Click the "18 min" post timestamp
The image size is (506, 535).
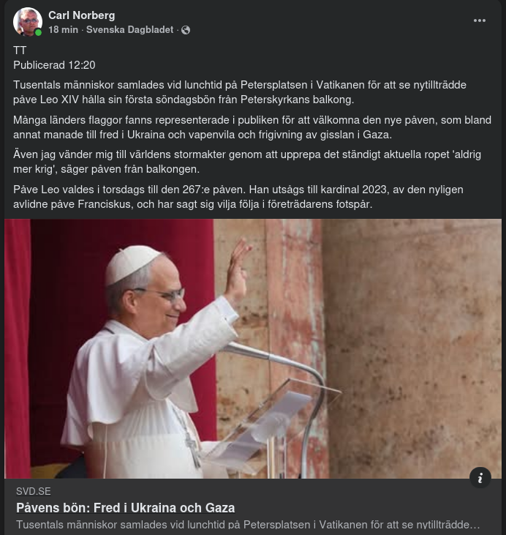[x=63, y=30]
